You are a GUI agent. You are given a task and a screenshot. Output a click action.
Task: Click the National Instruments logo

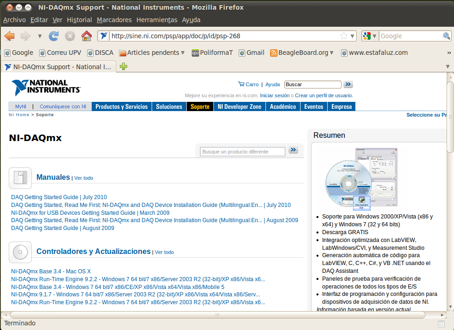[46, 87]
